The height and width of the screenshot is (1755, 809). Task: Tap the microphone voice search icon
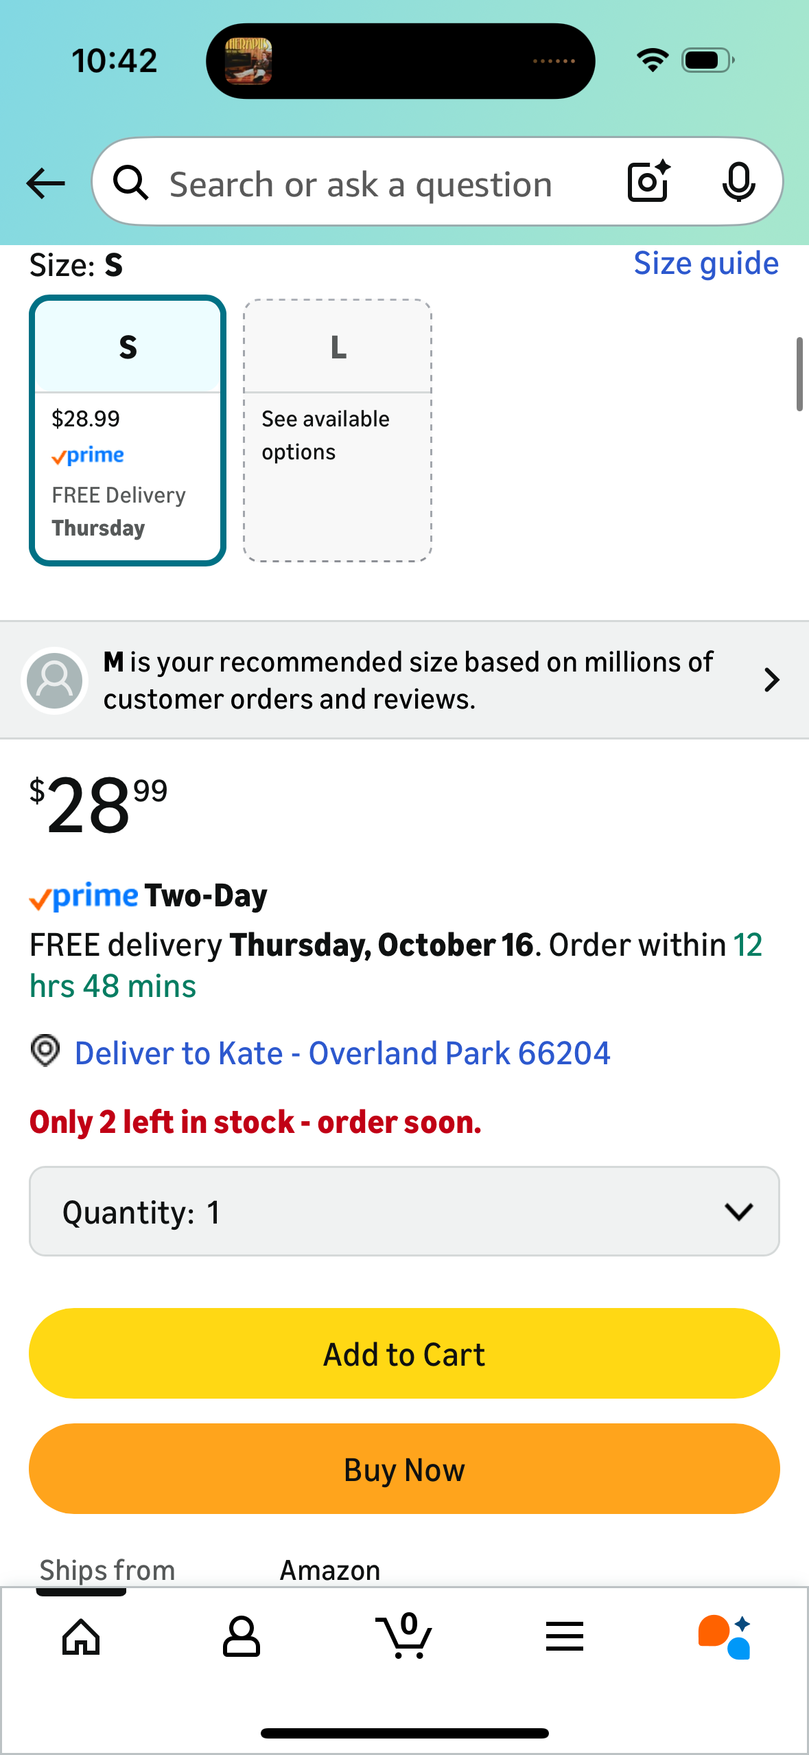(738, 182)
